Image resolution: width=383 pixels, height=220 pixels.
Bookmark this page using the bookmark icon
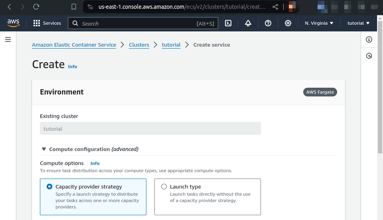(74, 7)
